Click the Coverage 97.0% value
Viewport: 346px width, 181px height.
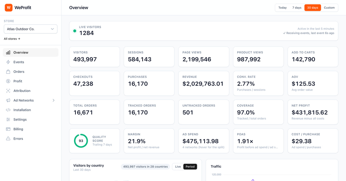[246, 113]
